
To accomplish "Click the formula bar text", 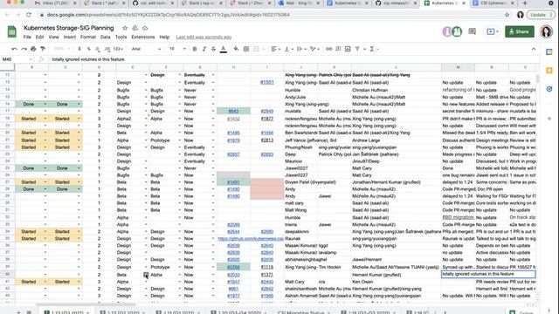I will [x=88, y=59].
